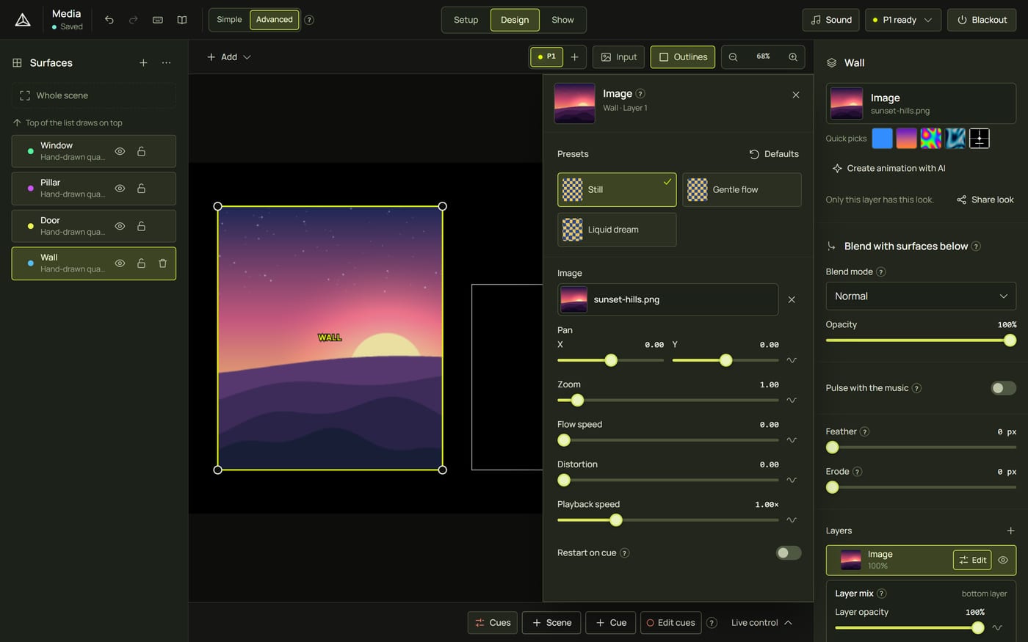The width and height of the screenshot is (1028, 642).
Task: Click the Blackout button
Action: [982, 20]
